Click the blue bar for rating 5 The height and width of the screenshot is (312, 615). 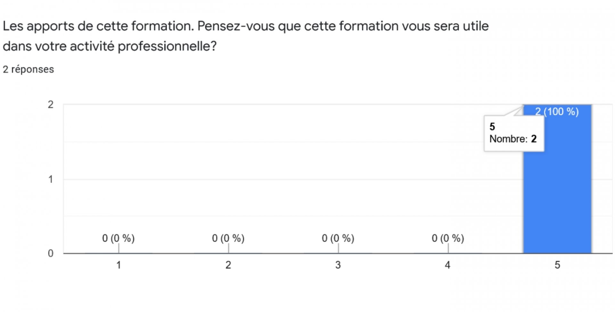tap(557, 179)
